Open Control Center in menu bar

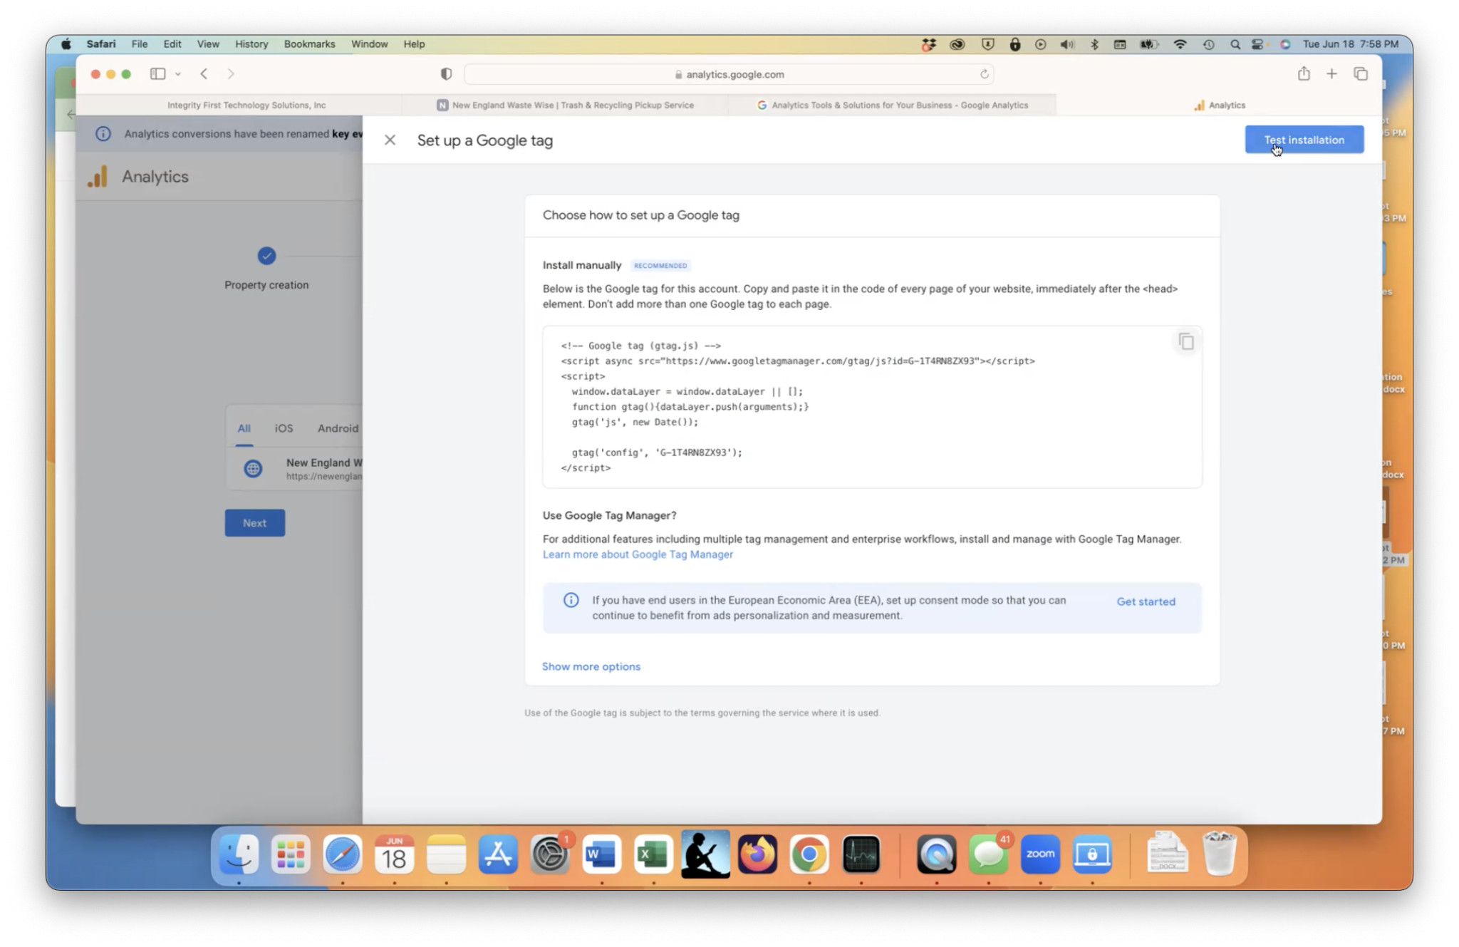point(1258,44)
